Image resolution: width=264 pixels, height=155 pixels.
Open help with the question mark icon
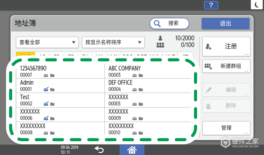pos(211,5)
